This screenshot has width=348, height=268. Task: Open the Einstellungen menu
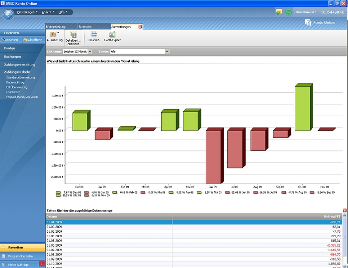point(27,12)
